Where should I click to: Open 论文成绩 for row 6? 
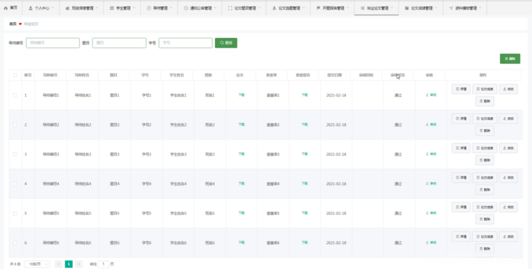pyautogui.click(x=485, y=236)
